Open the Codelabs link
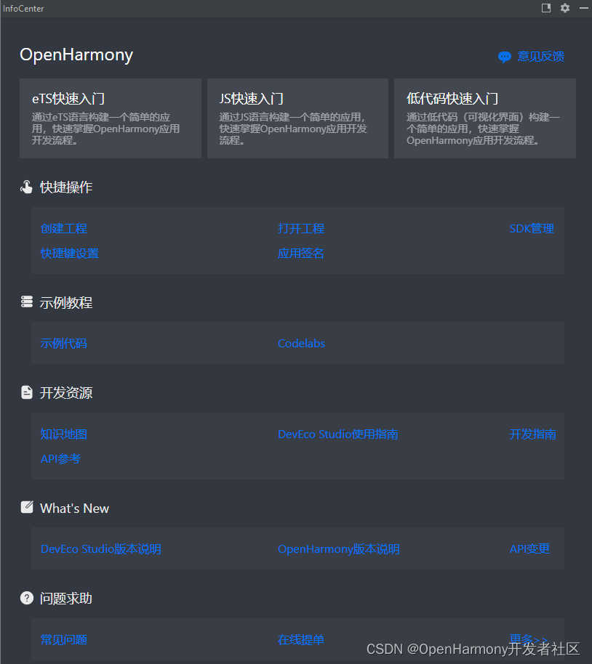Screen dimensions: 592x664 (x=302, y=344)
